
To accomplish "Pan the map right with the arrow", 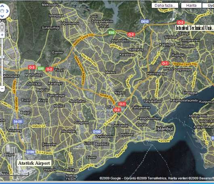I will point(8,11).
